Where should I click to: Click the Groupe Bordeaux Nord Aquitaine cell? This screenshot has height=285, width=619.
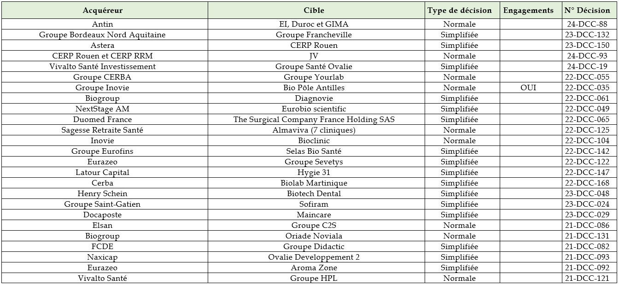pos(102,35)
